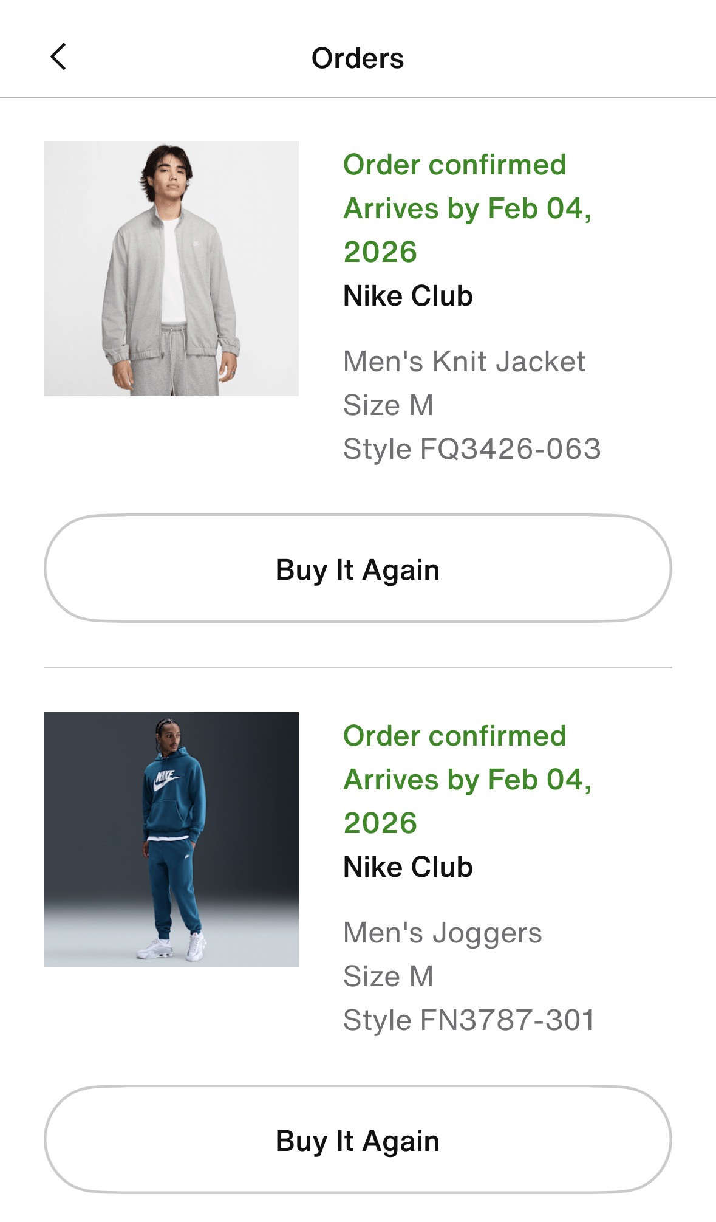Select the Men's Knit Jacket description
This screenshot has height=1222, width=716.
click(x=464, y=362)
